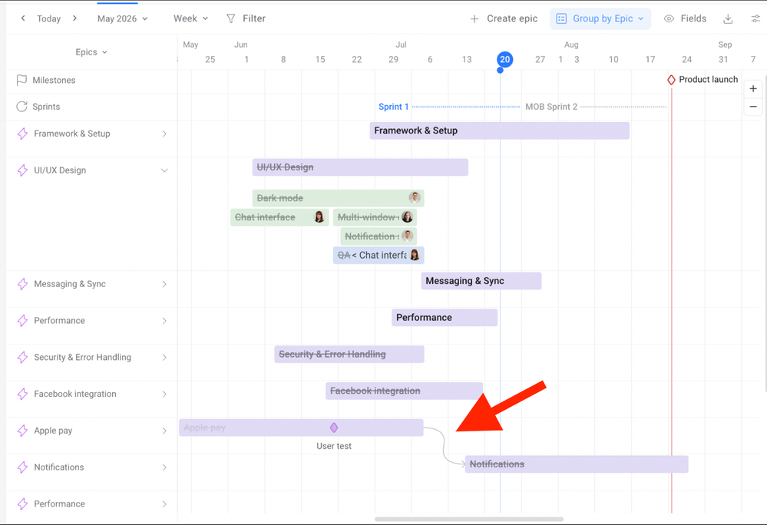Click the Product launch milestone diamond
Viewport: 767px width, 525px height.
point(671,80)
